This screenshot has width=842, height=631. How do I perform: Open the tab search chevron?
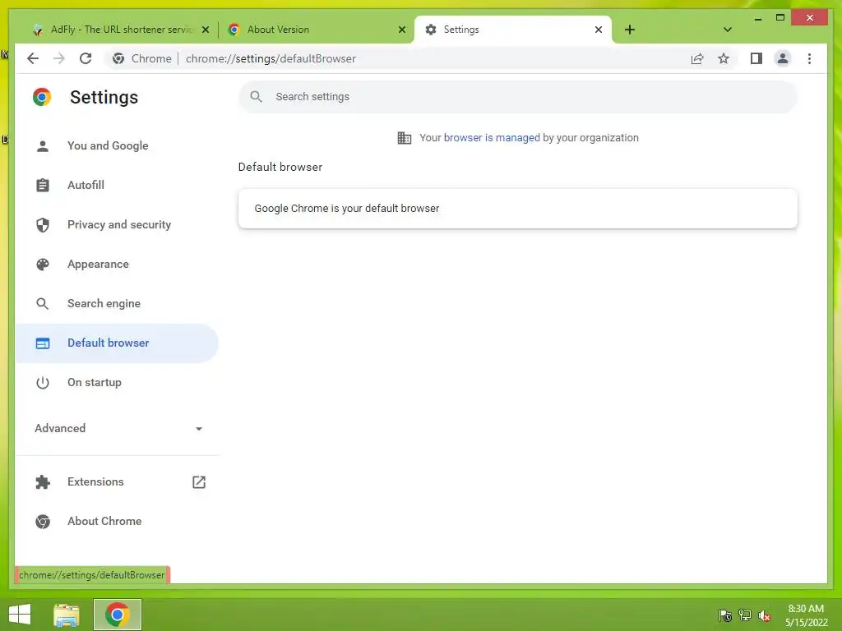728,30
